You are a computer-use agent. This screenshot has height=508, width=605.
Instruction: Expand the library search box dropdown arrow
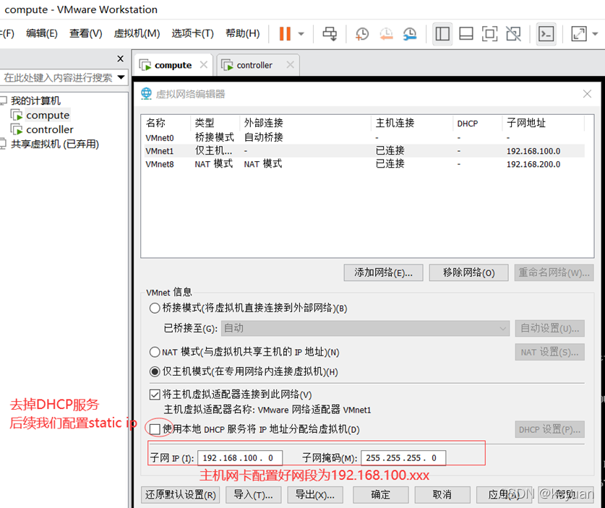121,77
